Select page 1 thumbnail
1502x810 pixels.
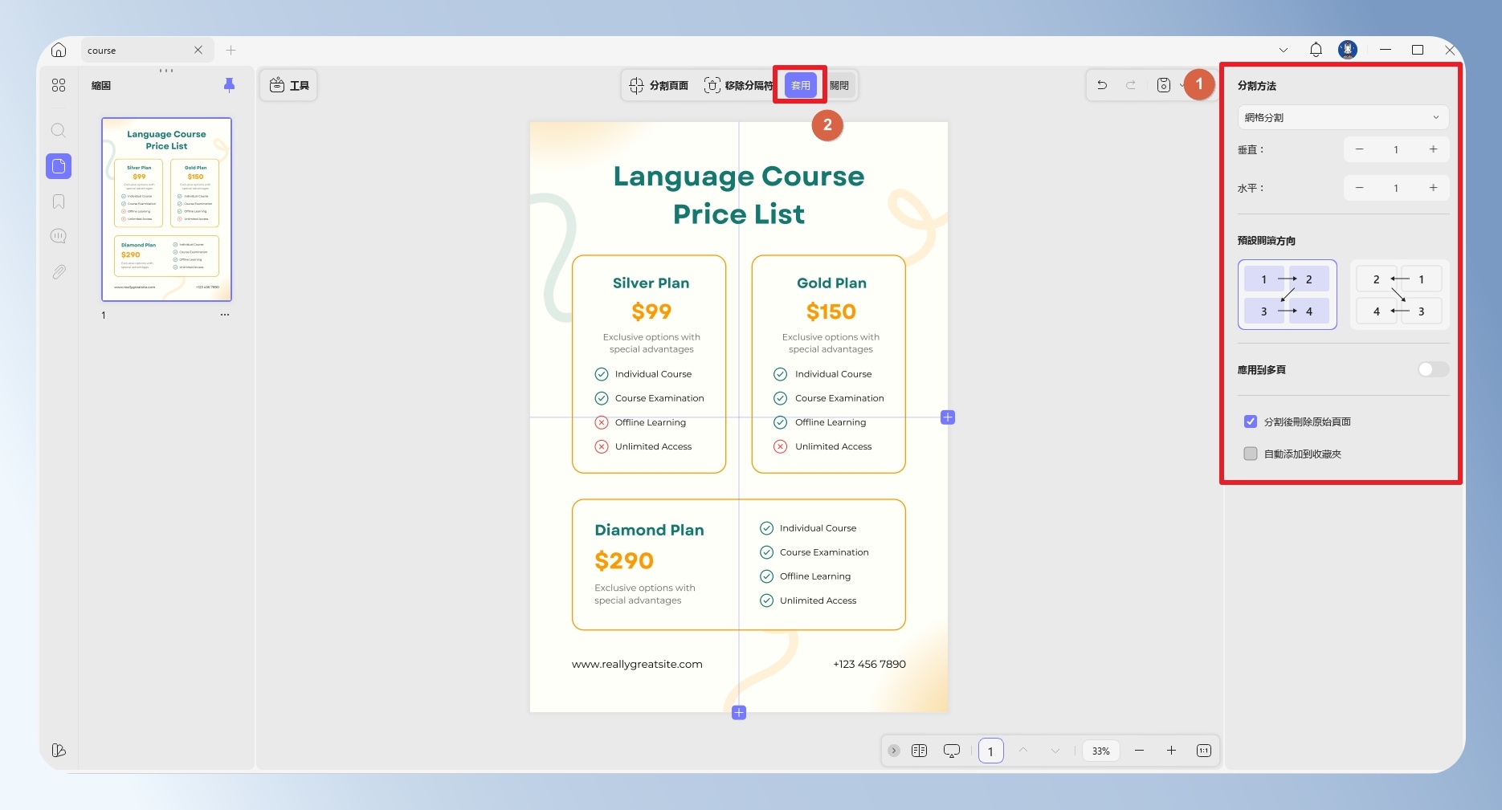click(166, 210)
